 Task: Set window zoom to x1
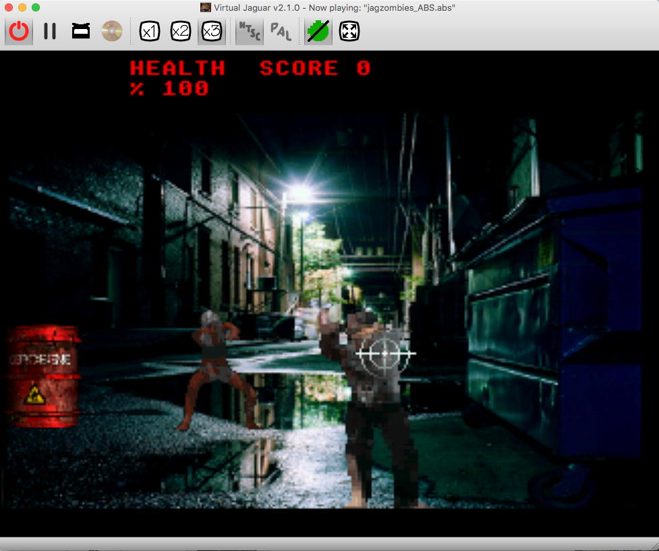click(149, 32)
